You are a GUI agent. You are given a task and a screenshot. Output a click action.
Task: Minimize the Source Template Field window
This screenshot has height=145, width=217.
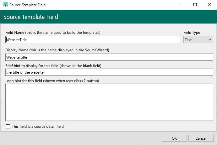[181, 5]
